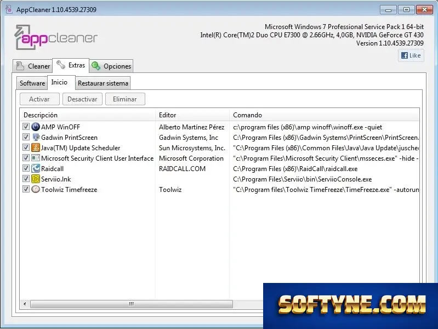Select the Software subtab

pyautogui.click(x=32, y=83)
